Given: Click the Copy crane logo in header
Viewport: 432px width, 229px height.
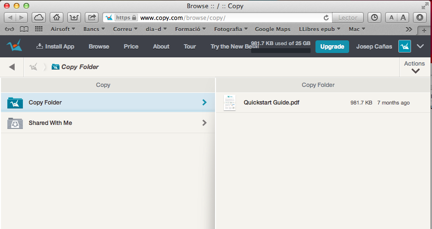Looking at the screenshot, I should (x=15, y=47).
